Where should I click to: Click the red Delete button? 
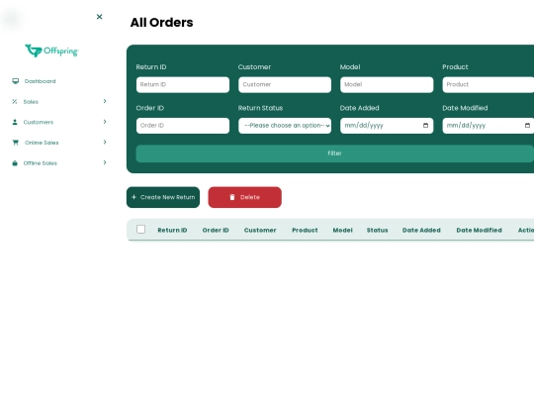point(245,197)
